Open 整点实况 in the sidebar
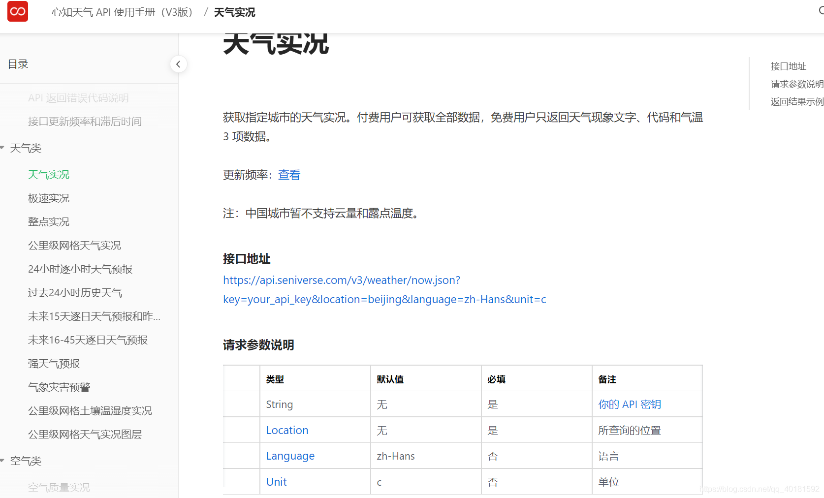824x498 pixels. point(49,222)
